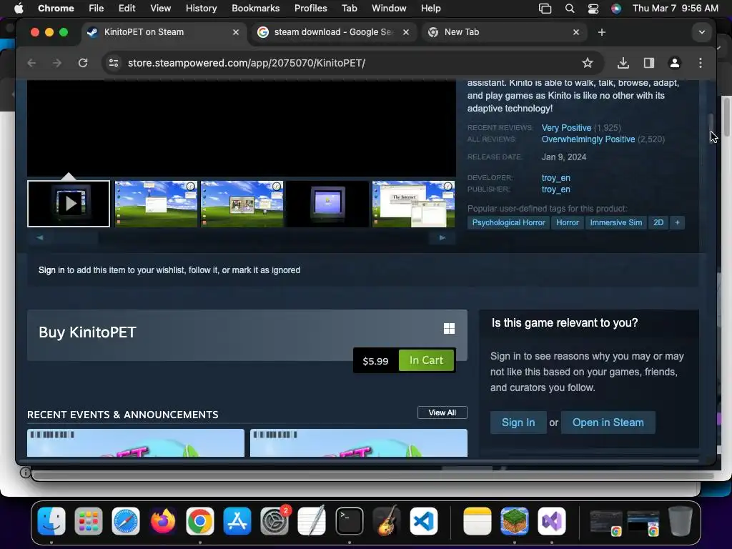Viewport: 732px width, 549px height.
Task: Click the Sign In button
Action: click(x=518, y=422)
